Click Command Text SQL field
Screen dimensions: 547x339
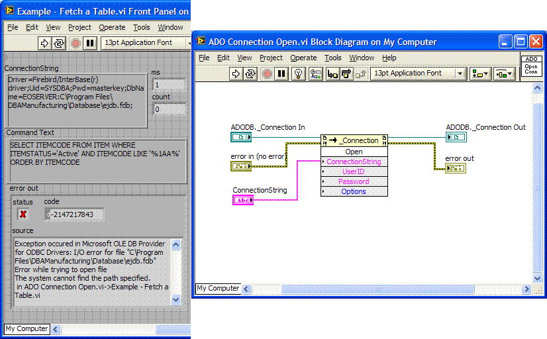click(x=97, y=161)
